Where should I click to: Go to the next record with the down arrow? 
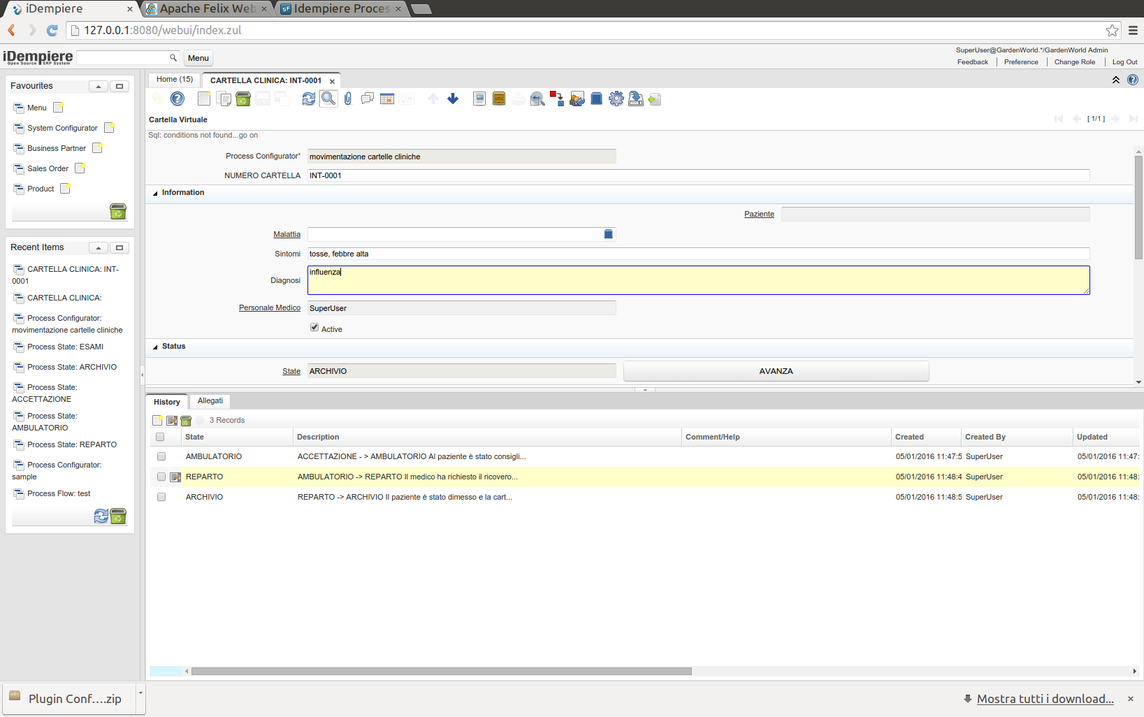point(453,99)
